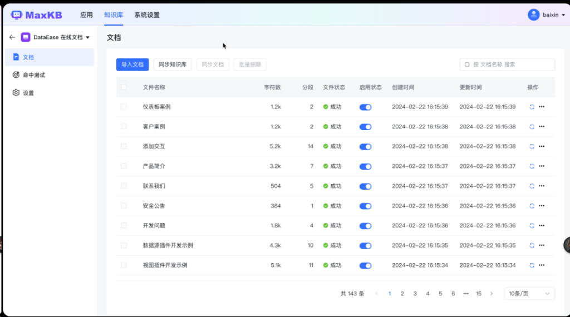Screen dimensions: 570x317
Task: Refresh the 添加交互 document
Action: (532, 146)
